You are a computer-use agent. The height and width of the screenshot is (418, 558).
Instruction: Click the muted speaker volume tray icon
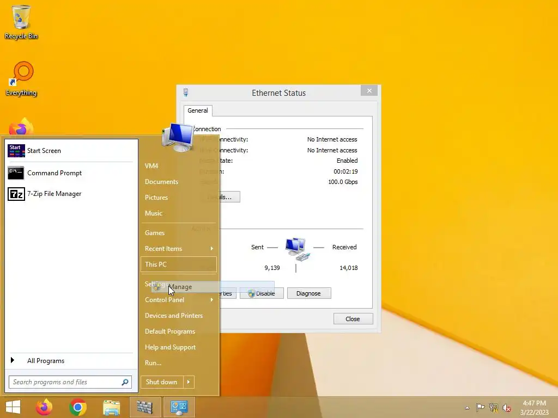pyautogui.click(x=507, y=408)
